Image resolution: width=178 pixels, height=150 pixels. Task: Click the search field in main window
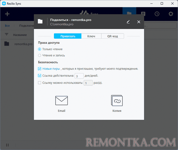[x=160, y=26]
